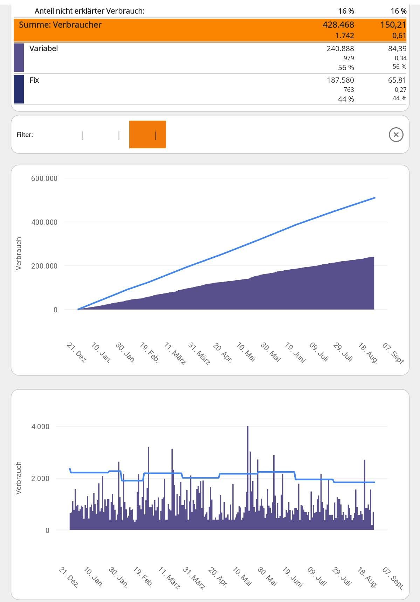Click the Verbrauch axis title of cumulative chart

[19, 253]
